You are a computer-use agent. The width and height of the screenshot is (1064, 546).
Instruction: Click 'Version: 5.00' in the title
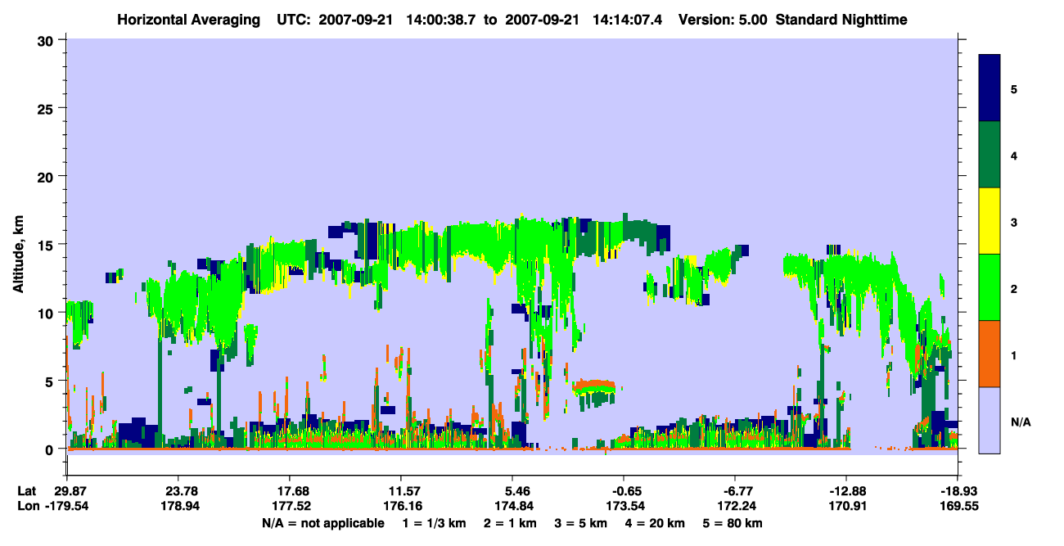(x=723, y=19)
